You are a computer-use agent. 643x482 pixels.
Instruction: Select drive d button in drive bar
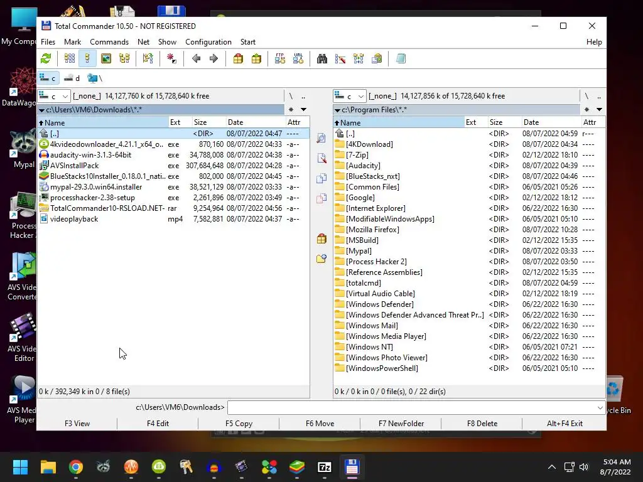(72, 78)
